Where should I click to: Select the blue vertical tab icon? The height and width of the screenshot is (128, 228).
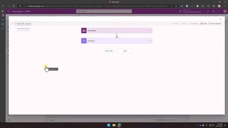tap(2, 20)
